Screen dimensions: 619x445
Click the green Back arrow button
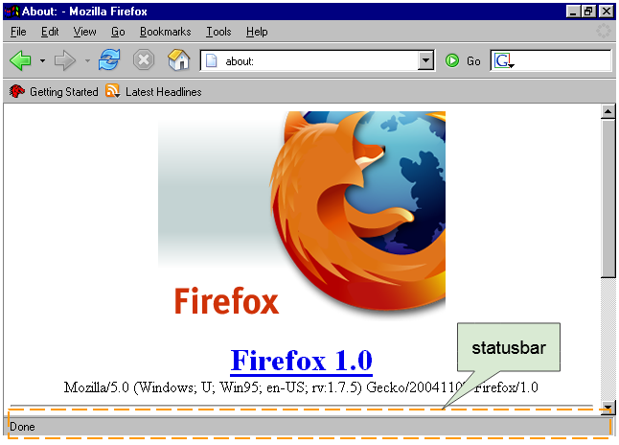pos(20,60)
